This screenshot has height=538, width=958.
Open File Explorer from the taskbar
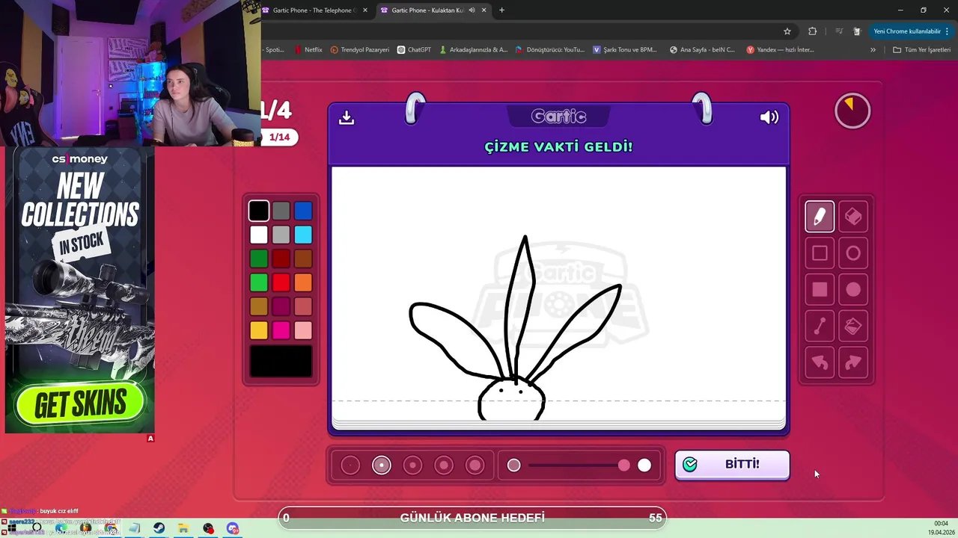tap(183, 528)
